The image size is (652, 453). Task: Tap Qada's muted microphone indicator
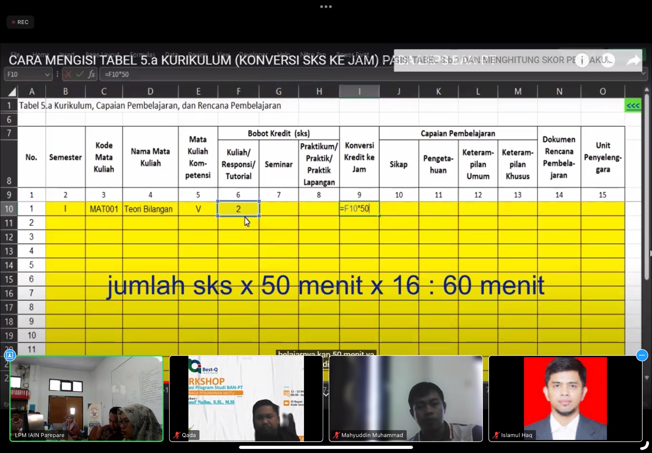pos(177,435)
